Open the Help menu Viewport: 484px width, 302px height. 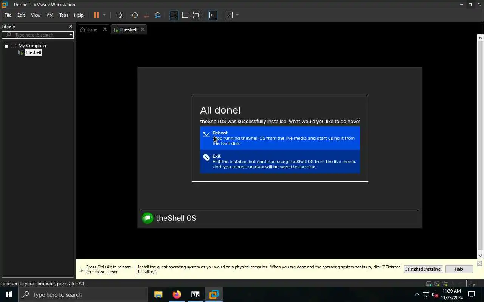coord(79,15)
